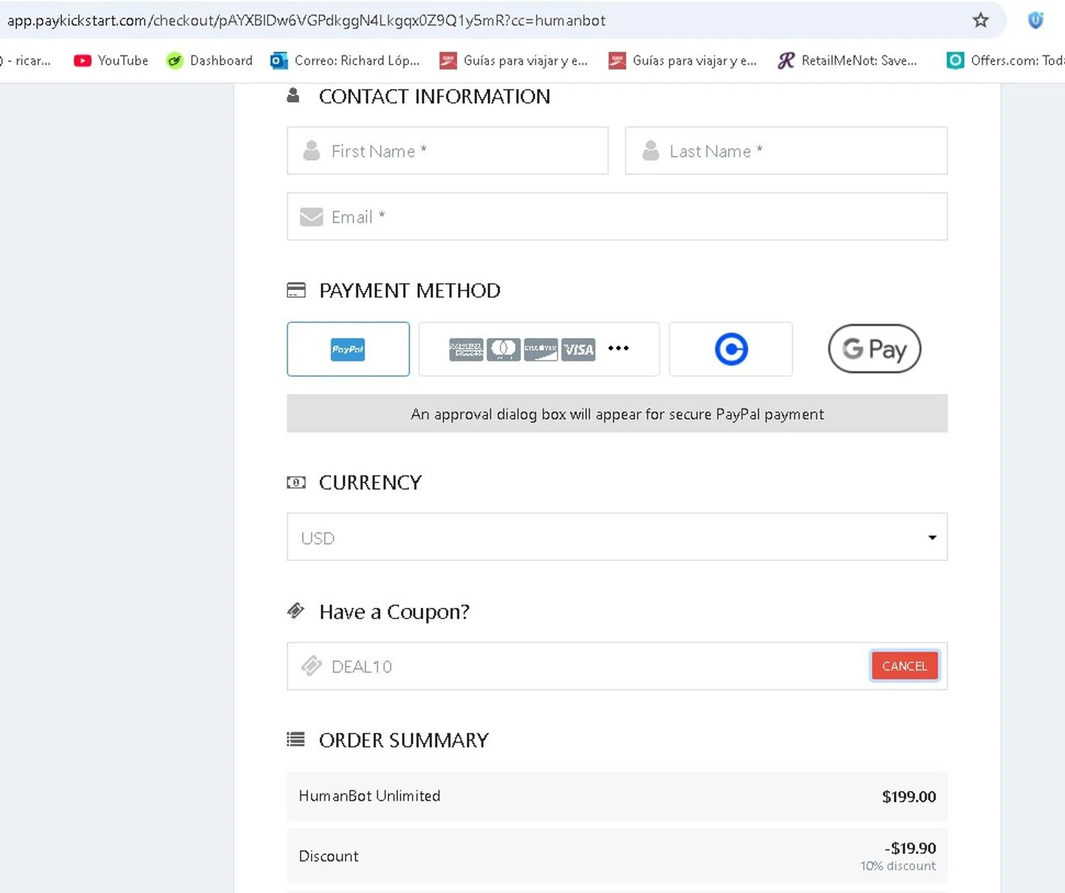The image size is (1065, 893).
Task: Focus the Email field
Action: coord(617,216)
